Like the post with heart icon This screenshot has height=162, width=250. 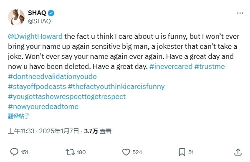coord(126,152)
